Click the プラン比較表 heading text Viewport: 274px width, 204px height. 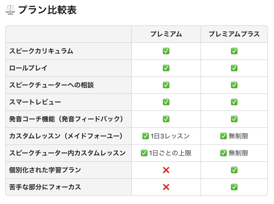click(47, 10)
